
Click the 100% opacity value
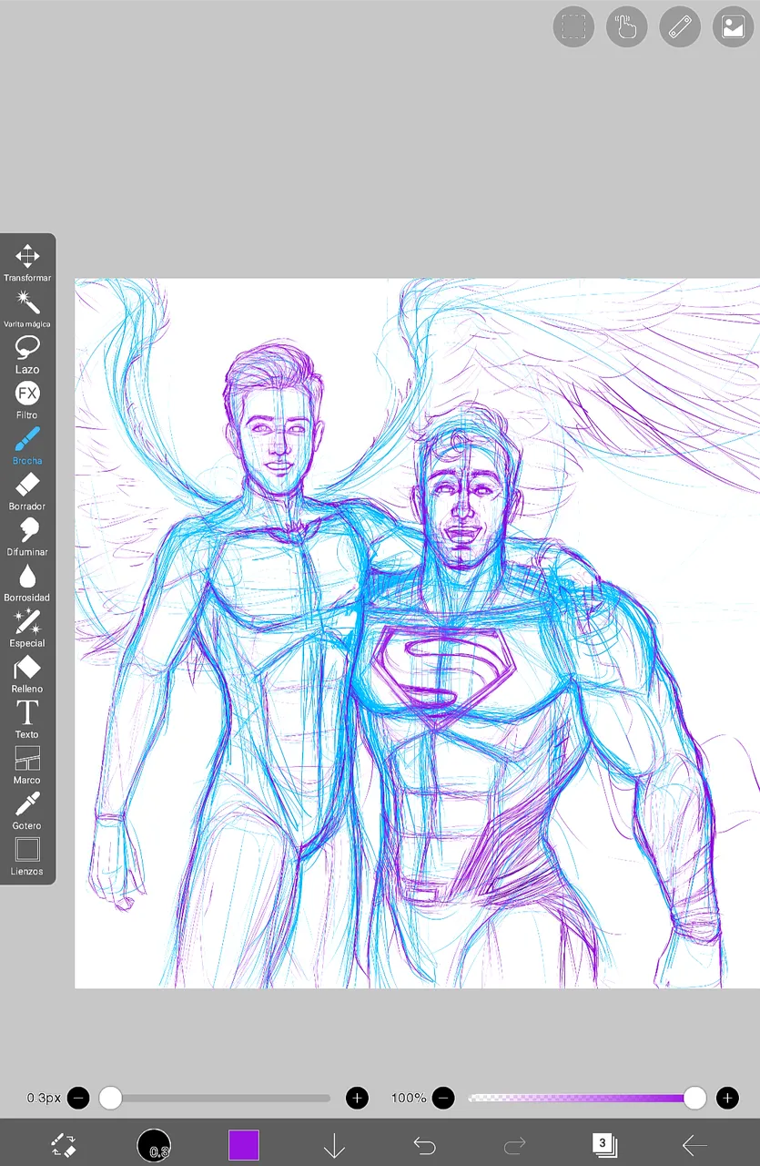tap(409, 1098)
